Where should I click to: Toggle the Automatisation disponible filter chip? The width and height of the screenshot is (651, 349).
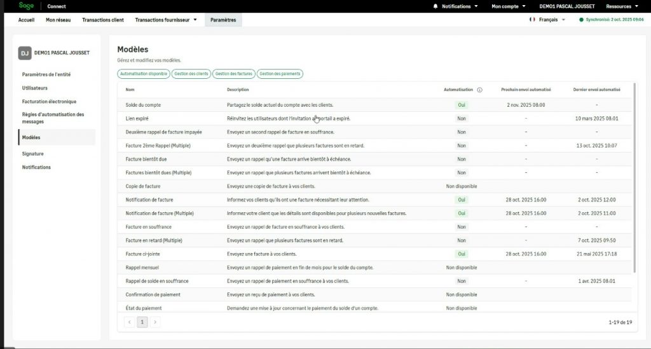point(144,74)
